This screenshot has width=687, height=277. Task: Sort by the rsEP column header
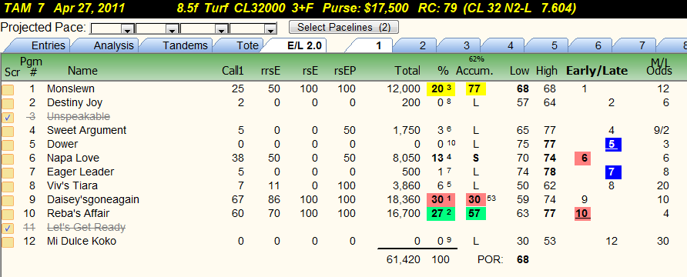tap(345, 71)
